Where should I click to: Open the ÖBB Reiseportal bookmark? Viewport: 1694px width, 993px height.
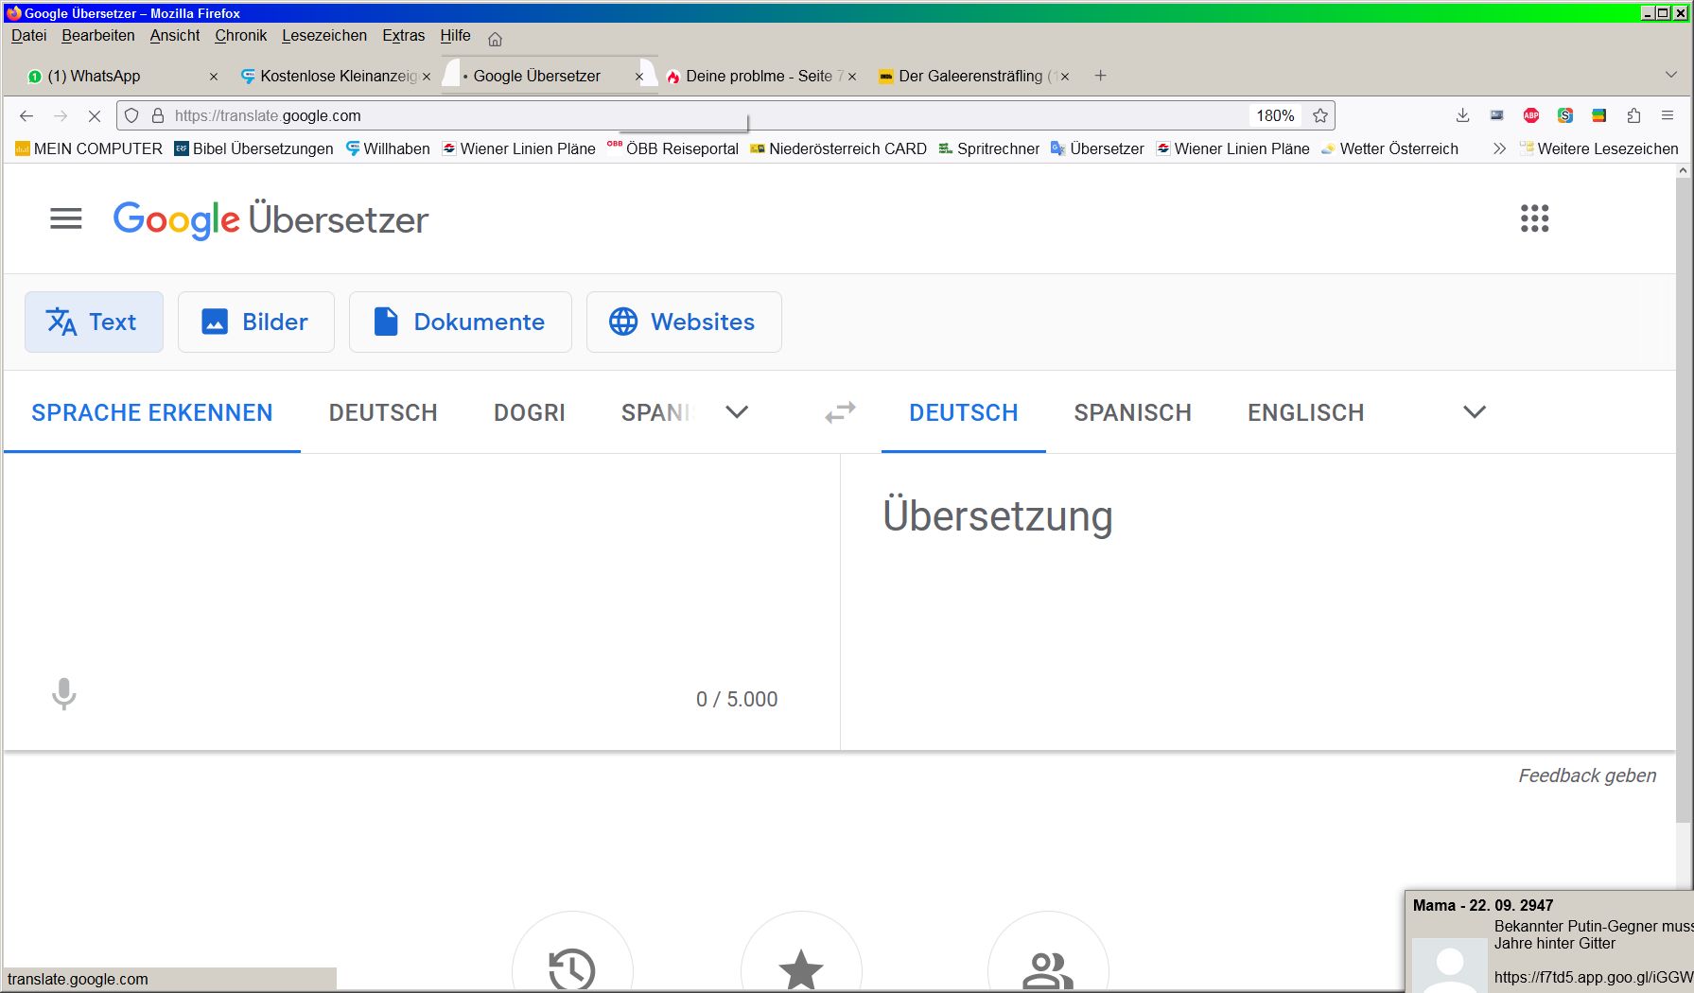click(x=672, y=148)
